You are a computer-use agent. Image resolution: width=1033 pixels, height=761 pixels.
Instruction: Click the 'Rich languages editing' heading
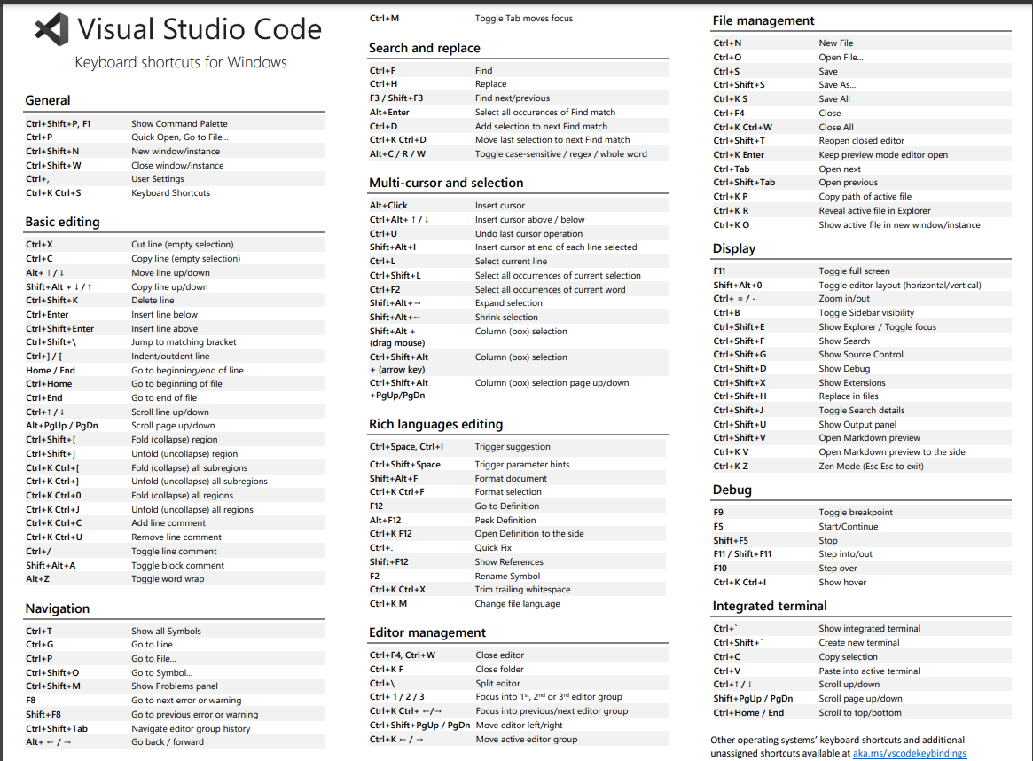coord(435,424)
